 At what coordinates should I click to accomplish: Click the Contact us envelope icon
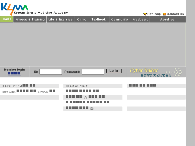click(164, 14)
